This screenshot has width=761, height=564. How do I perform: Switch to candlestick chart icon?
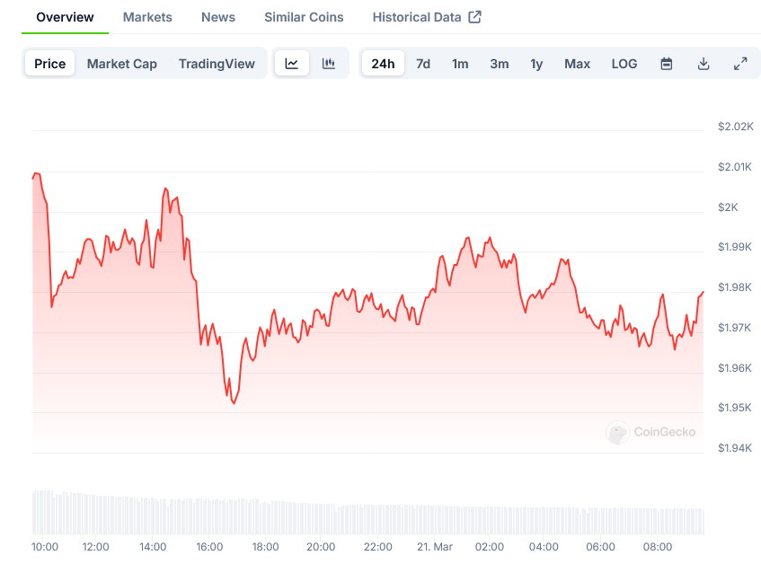(329, 64)
